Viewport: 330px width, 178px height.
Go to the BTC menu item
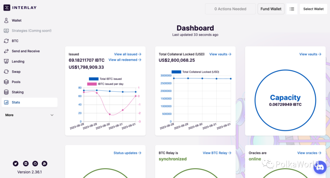[x=30, y=41]
